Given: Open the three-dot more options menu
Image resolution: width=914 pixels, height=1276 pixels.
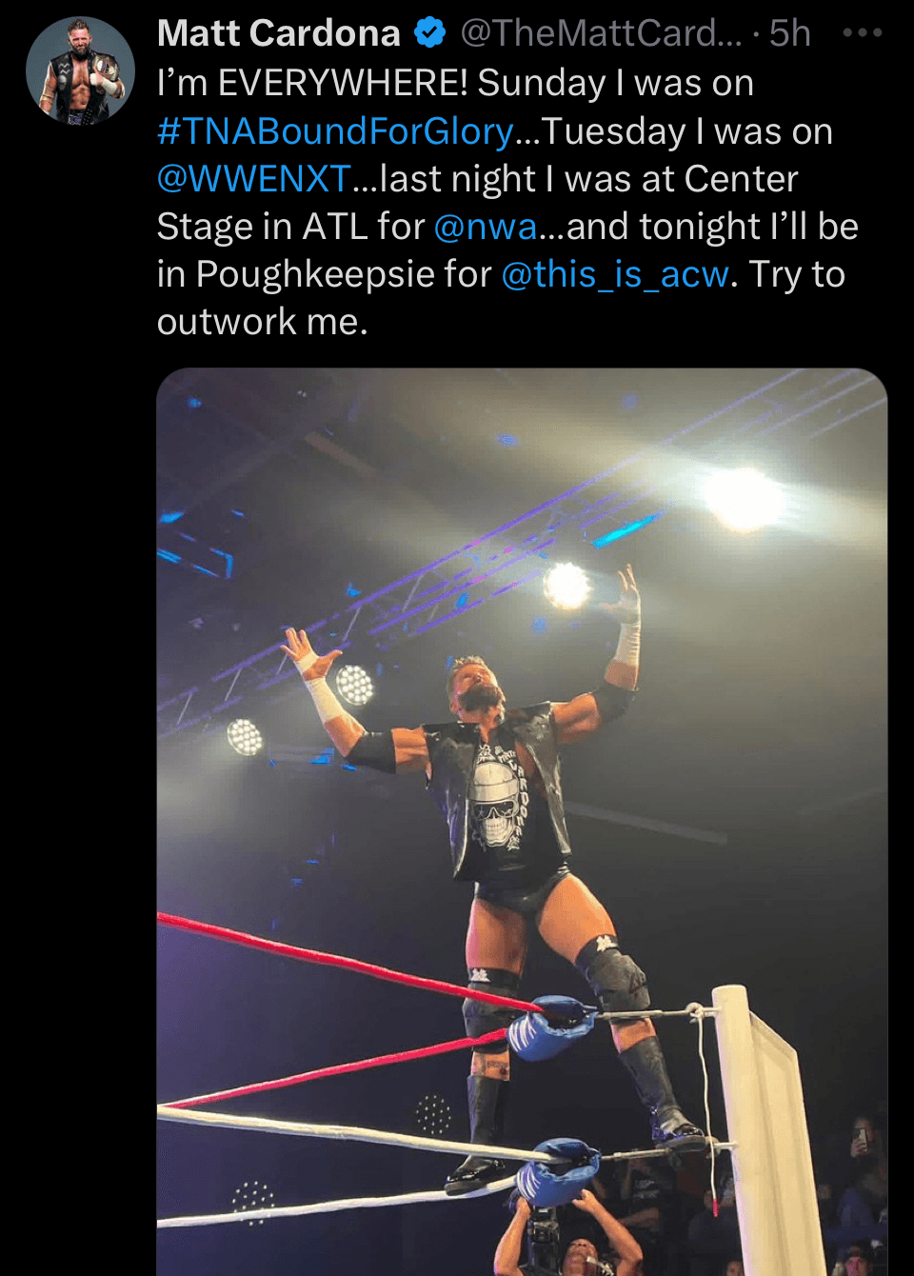Looking at the screenshot, I should (x=863, y=33).
